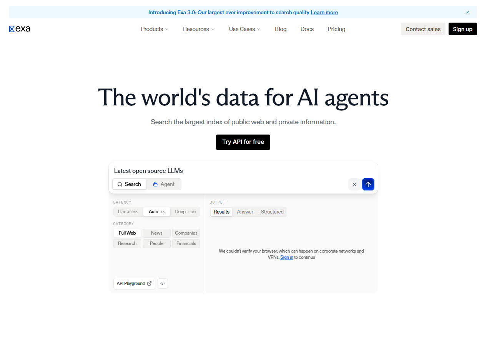Open the Learn more link in the banner
The height and width of the screenshot is (345, 492).
[x=324, y=12]
